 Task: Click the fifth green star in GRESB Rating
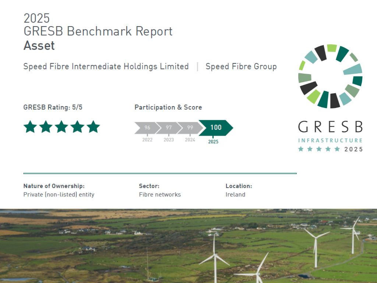pyautogui.click(x=93, y=127)
